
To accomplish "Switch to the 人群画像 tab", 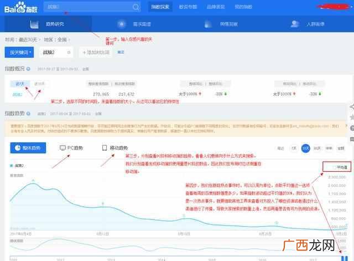I will point(315,24).
